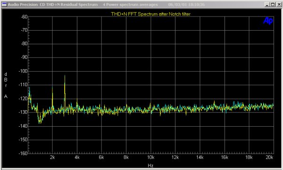The width and height of the screenshot is (283, 170).
Task: Click the 10k frequency axis label
Action: coord(151,157)
